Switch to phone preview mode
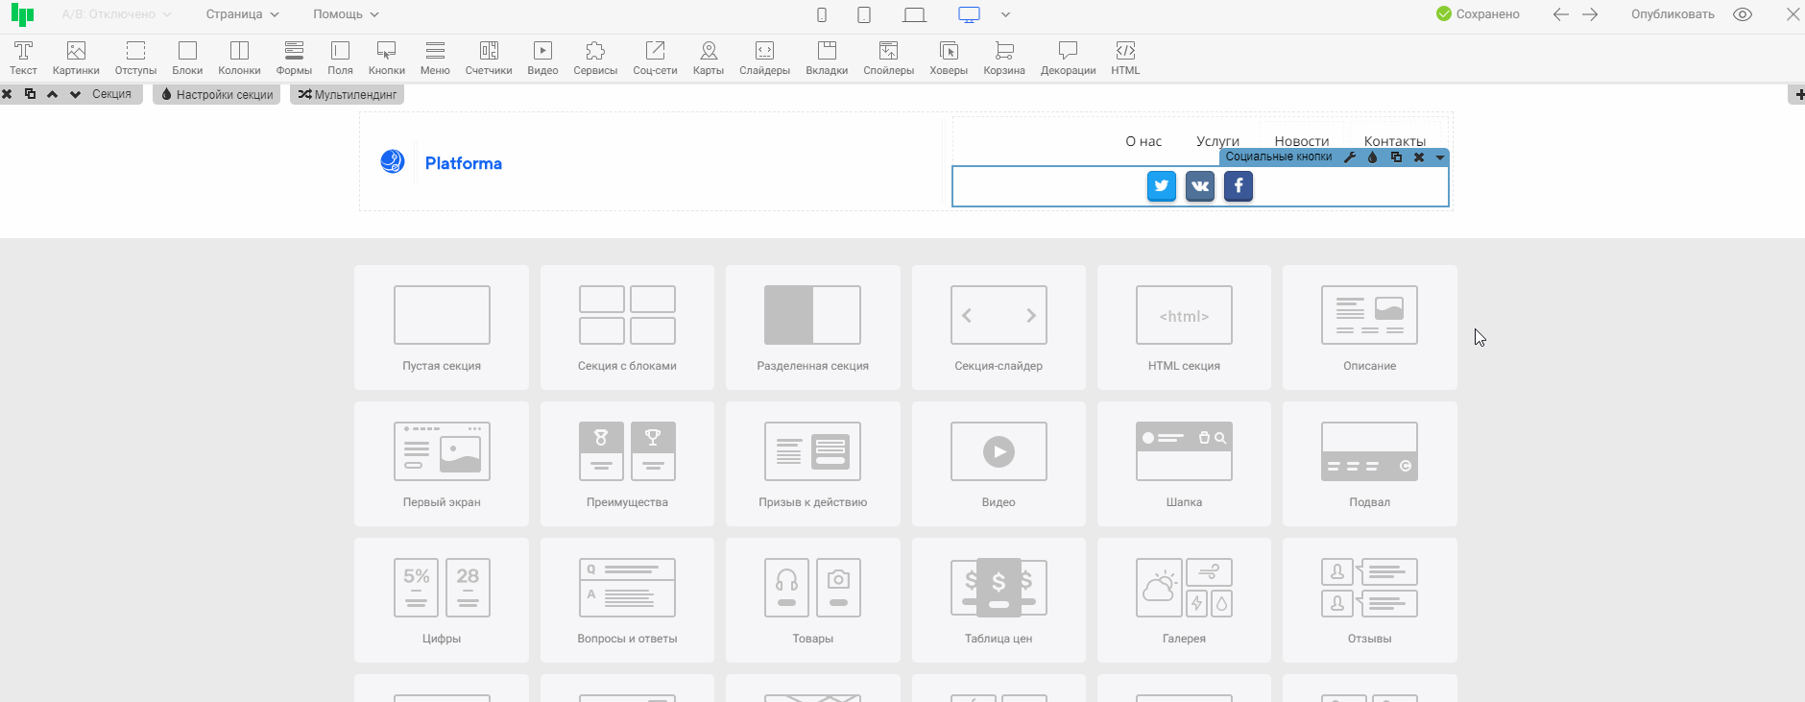The image size is (1805, 702). click(x=822, y=14)
